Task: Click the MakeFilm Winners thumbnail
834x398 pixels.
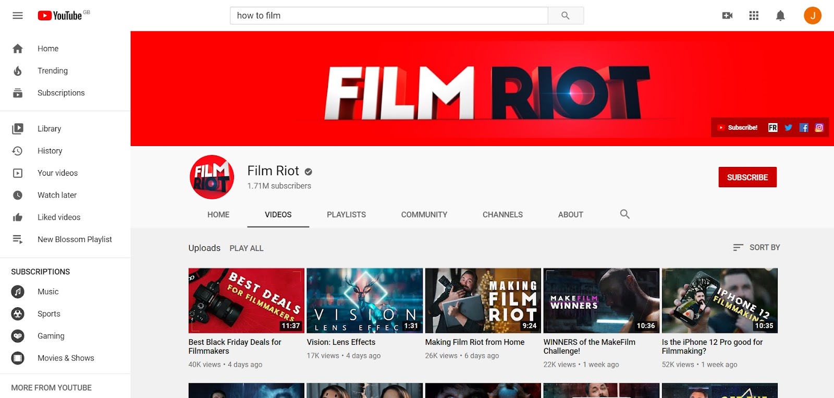Action: [x=602, y=300]
